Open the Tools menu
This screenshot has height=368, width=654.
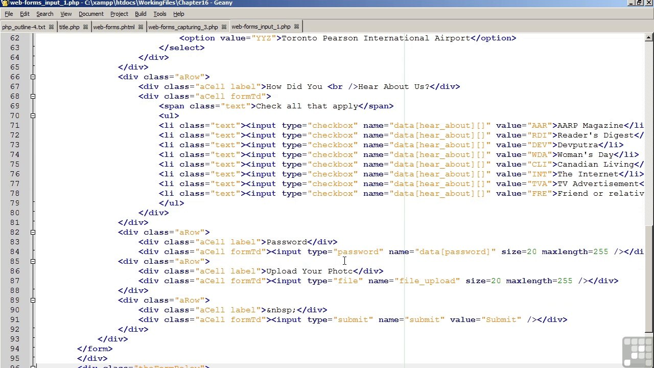pyautogui.click(x=160, y=14)
